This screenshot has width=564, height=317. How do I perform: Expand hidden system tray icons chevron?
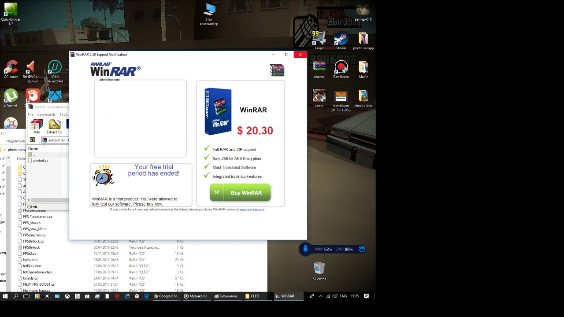320,296
